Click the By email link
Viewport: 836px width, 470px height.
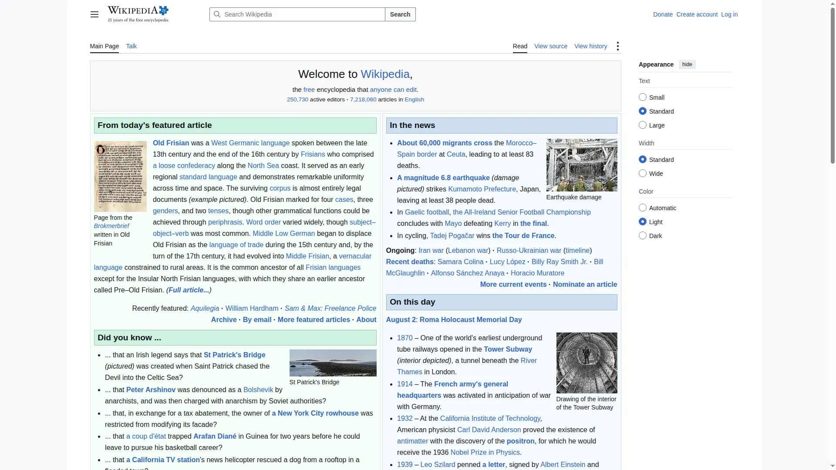pyautogui.click(x=257, y=319)
